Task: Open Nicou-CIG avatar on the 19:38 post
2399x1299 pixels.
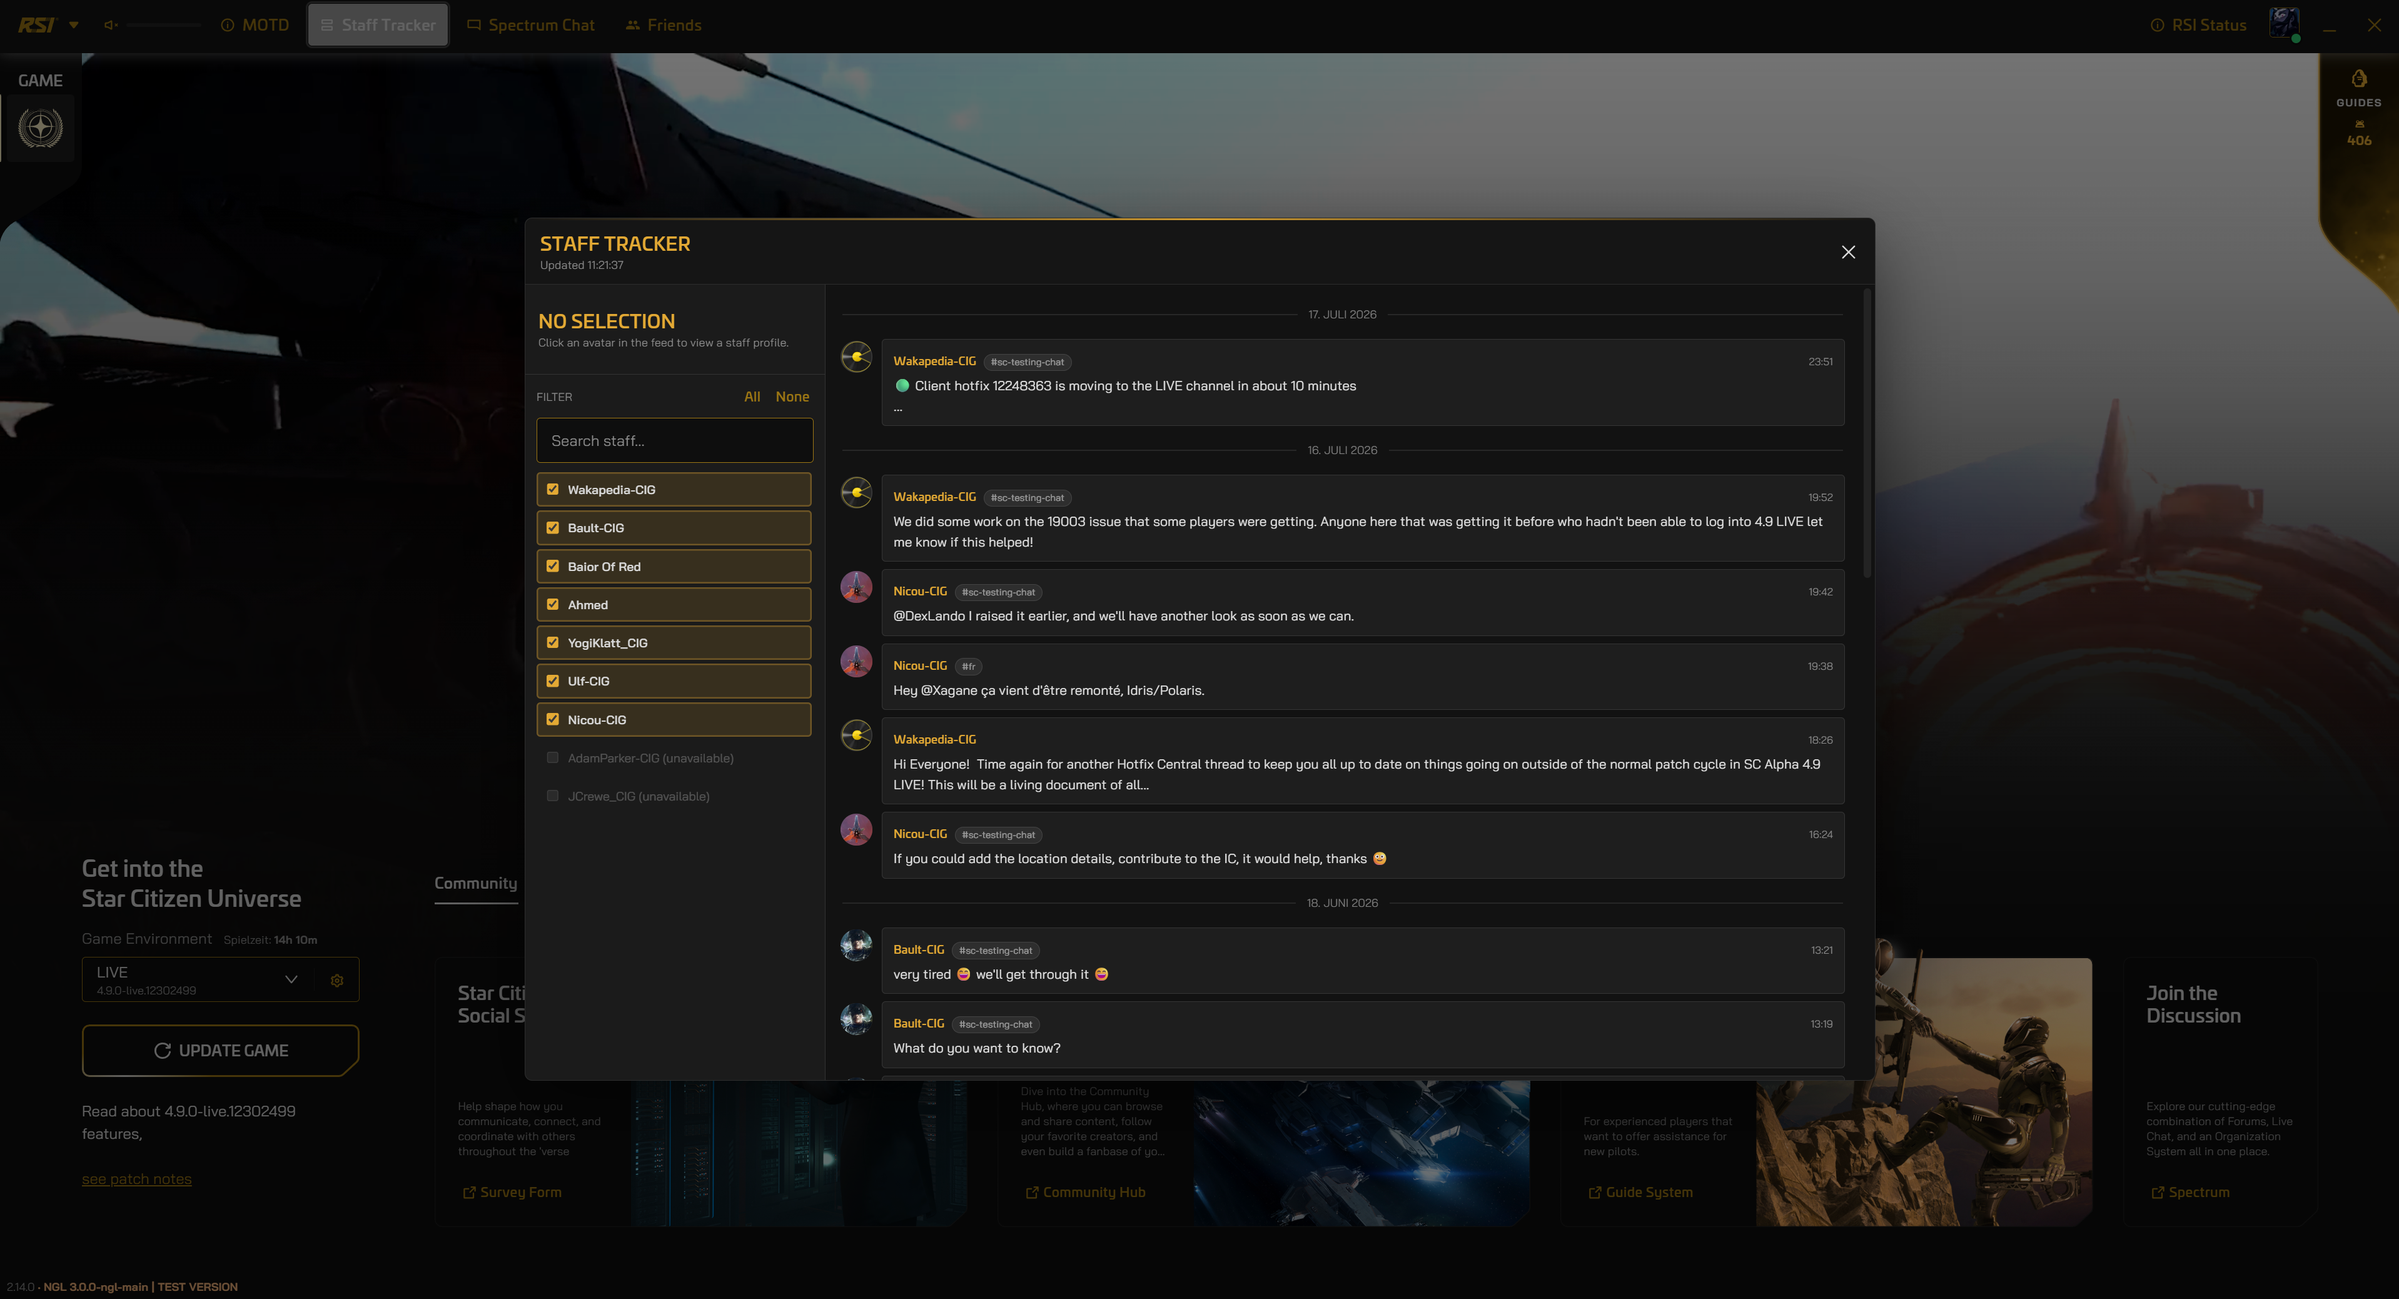Action: (x=856, y=661)
